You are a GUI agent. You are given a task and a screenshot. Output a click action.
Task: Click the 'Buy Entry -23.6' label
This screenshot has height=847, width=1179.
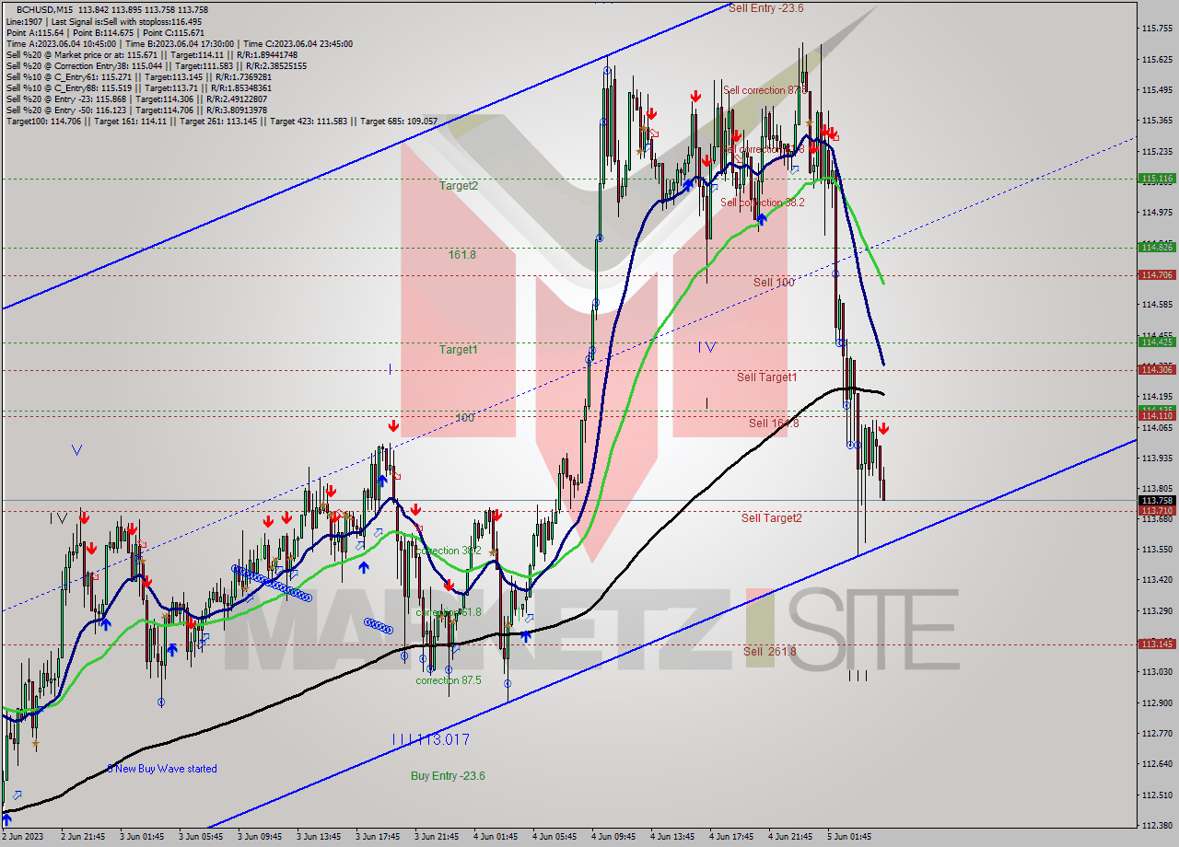point(448,776)
